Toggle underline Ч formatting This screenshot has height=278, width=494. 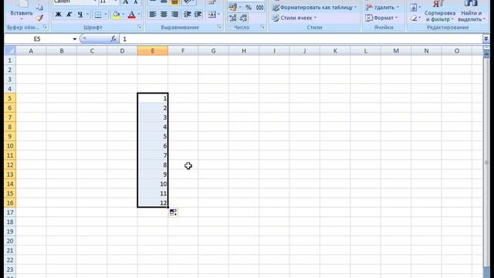[x=80, y=15]
